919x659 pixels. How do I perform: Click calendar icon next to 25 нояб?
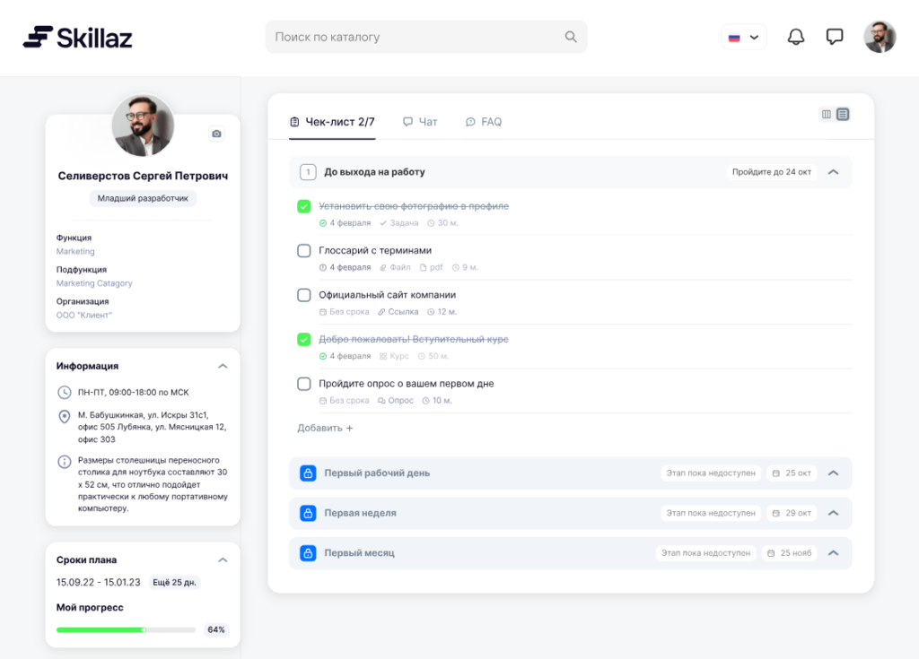point(771,553)
